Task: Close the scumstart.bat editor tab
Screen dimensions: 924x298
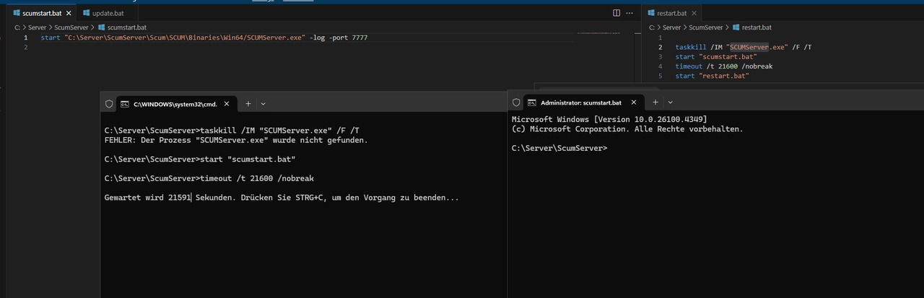Action: (x=69, y=13)
